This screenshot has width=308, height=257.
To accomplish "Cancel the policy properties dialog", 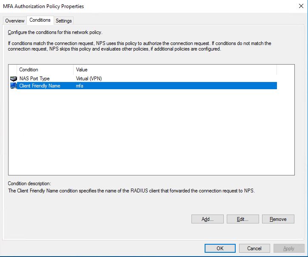I will (254, 248).
